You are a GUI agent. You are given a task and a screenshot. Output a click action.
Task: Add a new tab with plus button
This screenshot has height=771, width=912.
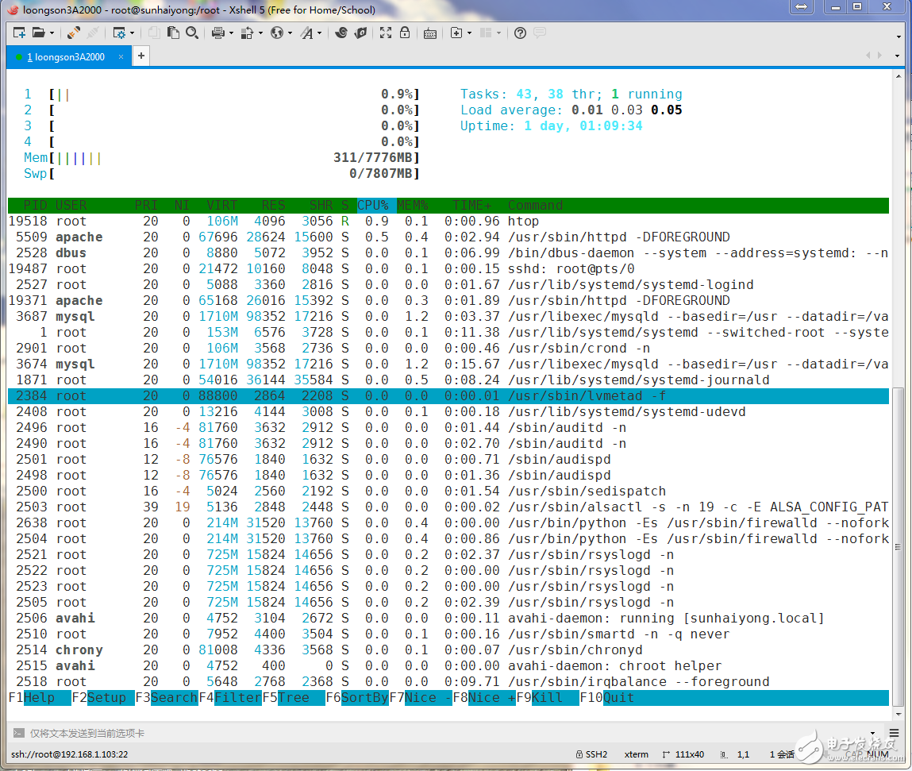click(141, 56)
